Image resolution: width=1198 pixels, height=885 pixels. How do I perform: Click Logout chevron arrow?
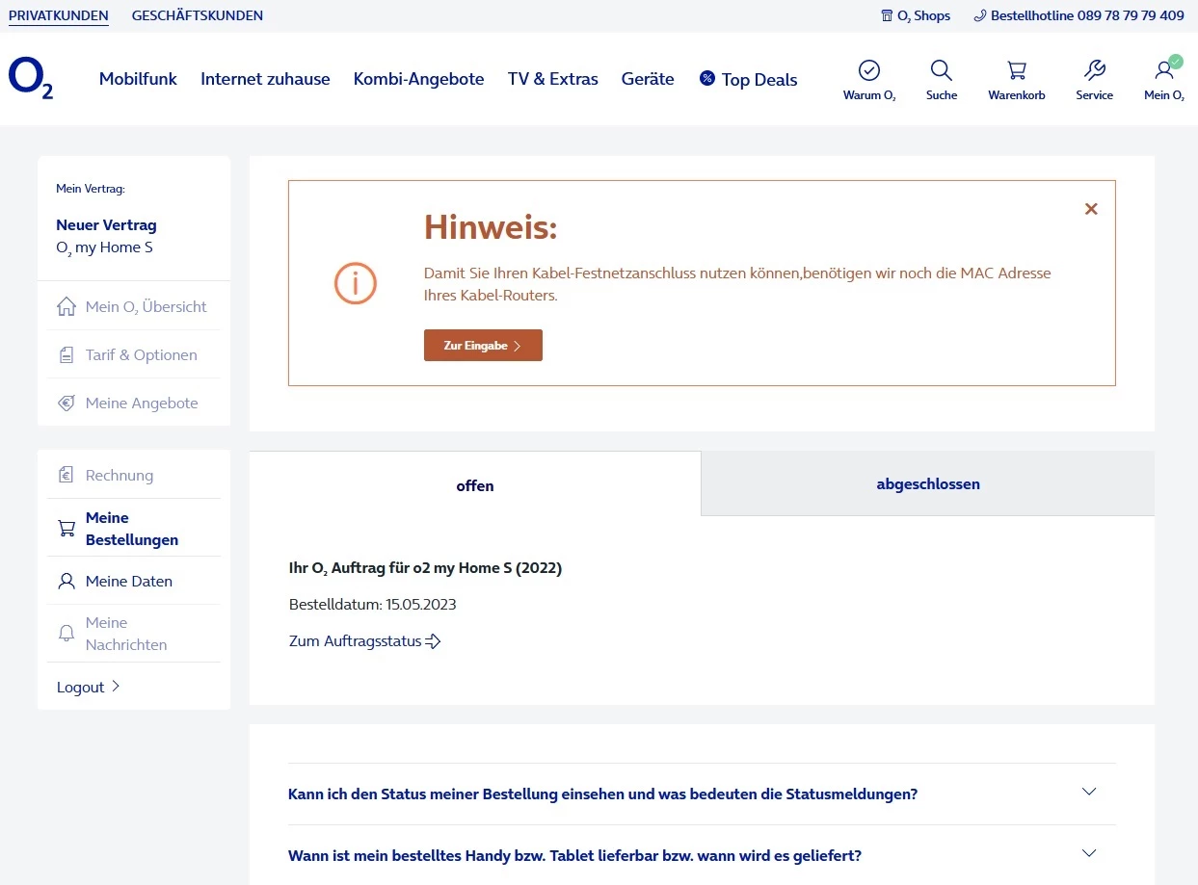coord(116,687)
